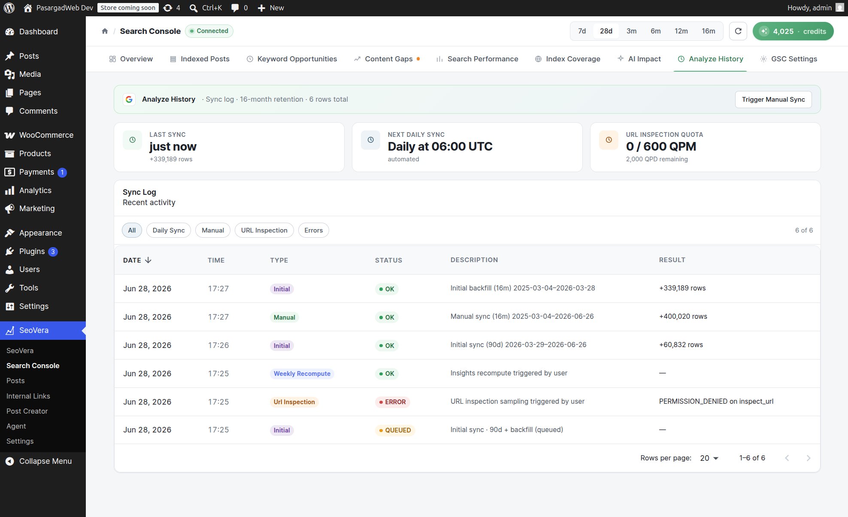Click the Posts pin icon in sidebar
This screenshot has width=848, height=517.
coord(9,56)
